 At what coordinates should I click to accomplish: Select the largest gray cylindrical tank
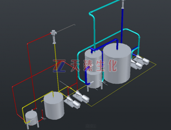pyautogui.click(x=117, y=64)
